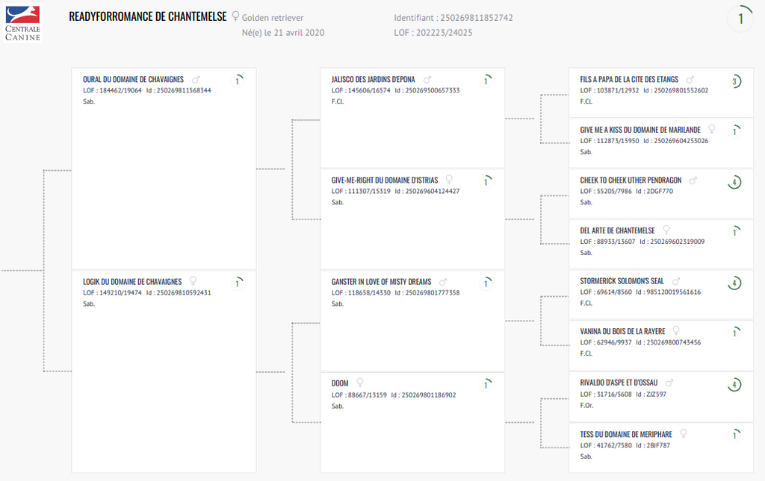Click the rating badge for STORMERICK SOLOMON'S SEAL
Image resolution: width=765 pixels, height=481 pixels.
click(734, 283)
